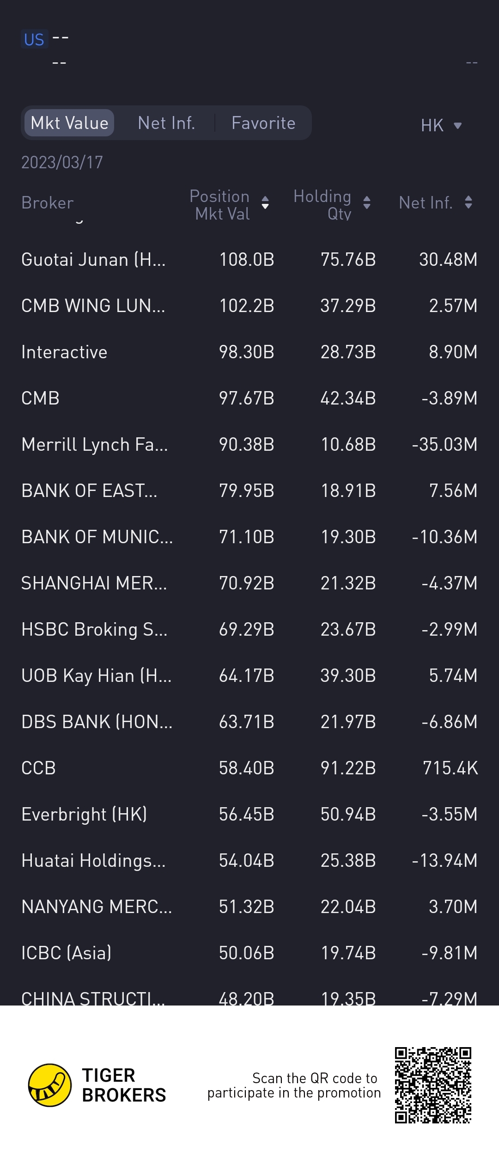Open the HK market dropdown
This screenshot has width=499, height=1165.
click(441, 125)
